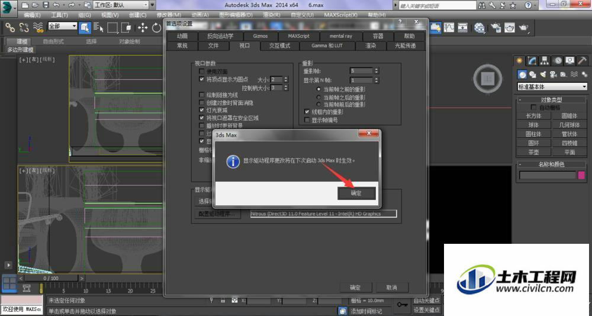Open the 编辑(E) menu

click(32, 15)
